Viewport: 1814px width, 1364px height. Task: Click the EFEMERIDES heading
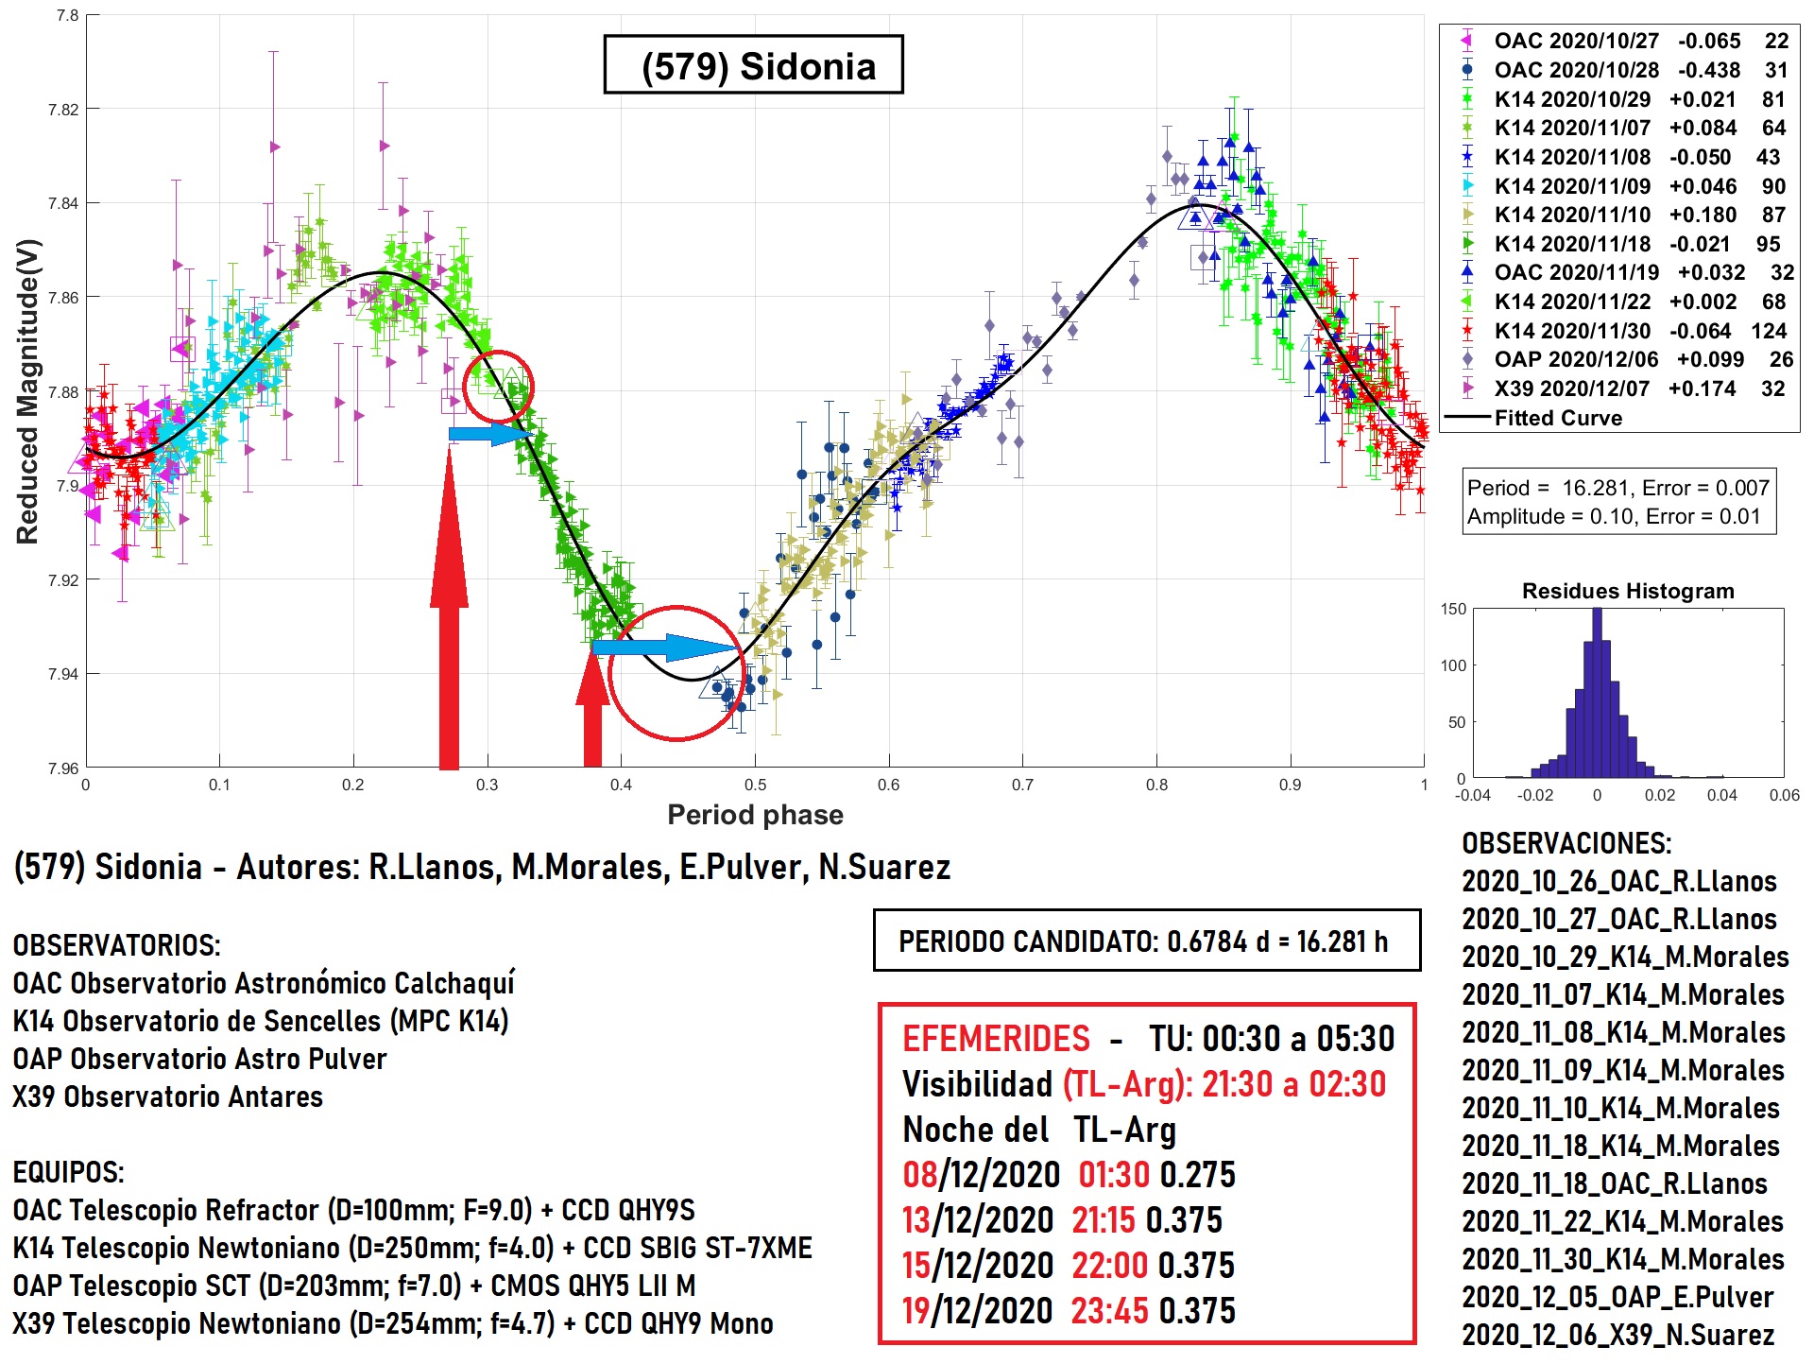[x=996, y=1039]
